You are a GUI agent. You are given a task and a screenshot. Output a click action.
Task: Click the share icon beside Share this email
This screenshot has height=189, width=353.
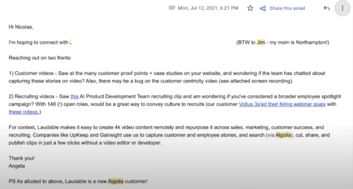point(263,8)
